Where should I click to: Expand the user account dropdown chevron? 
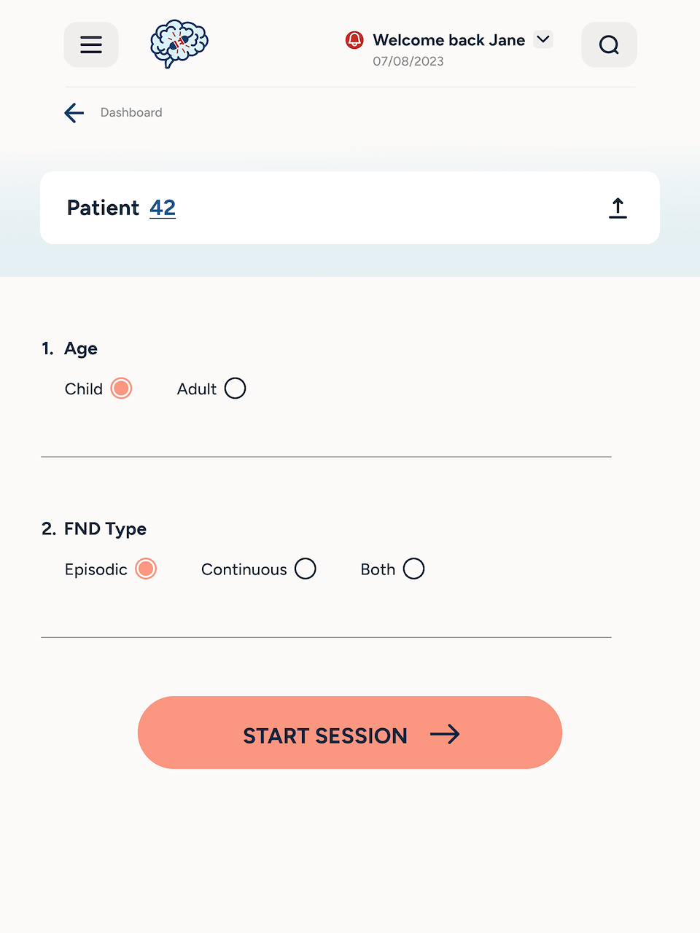click(543, 39)
